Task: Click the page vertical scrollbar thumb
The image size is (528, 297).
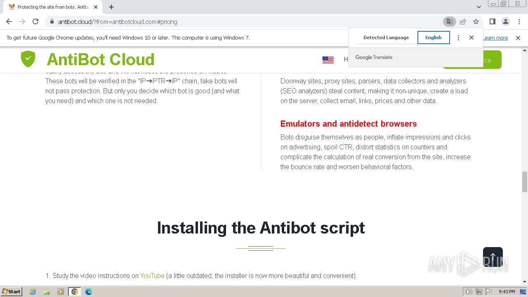Action: [x=525, y=182]
